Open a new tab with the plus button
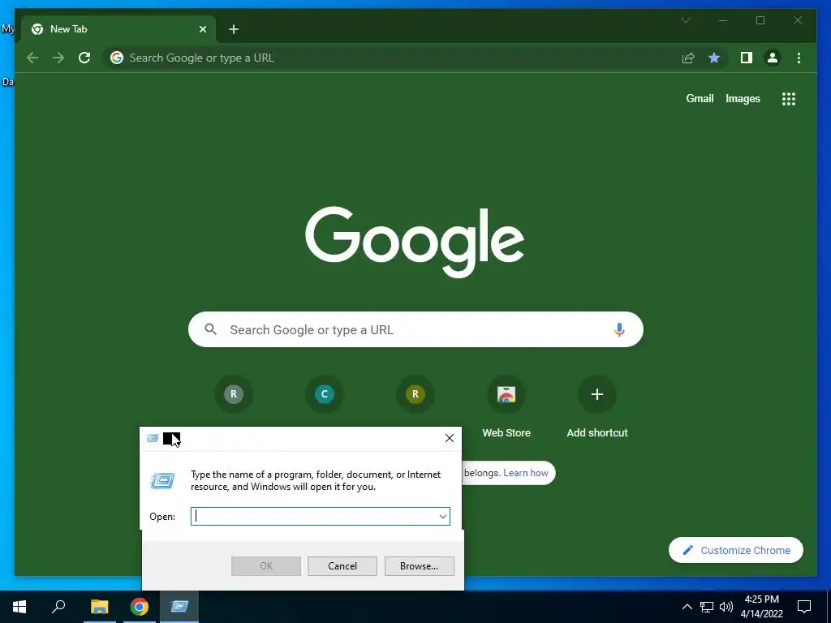 click(234, 29)
